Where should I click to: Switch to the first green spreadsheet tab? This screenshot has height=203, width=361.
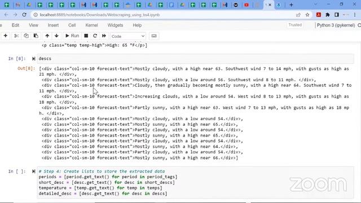coord(7,5)
